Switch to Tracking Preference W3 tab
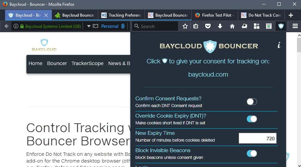The image size is (301, 167). pos(121,15)
